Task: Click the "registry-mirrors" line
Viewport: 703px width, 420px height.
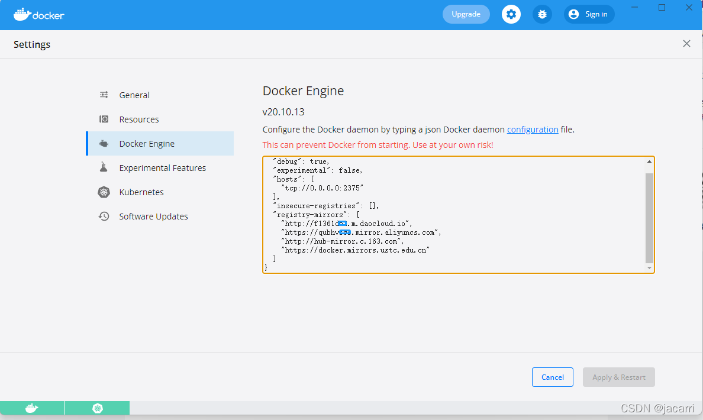Action: click(x=315, y=215)
